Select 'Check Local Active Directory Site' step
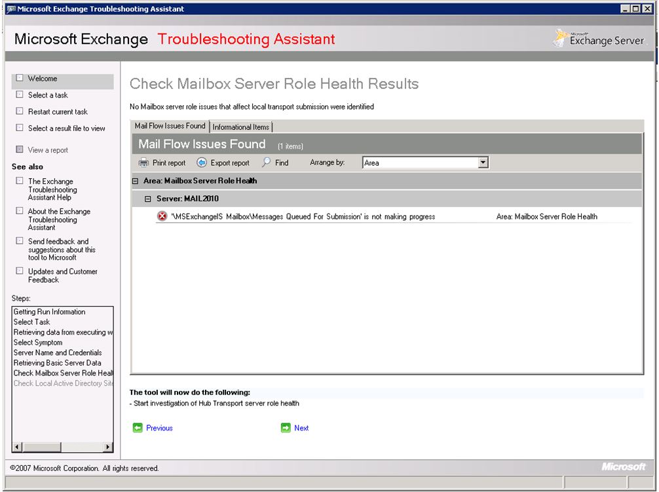Image resolution: width=659 pixels, height=492 pixels. [63, 383]
